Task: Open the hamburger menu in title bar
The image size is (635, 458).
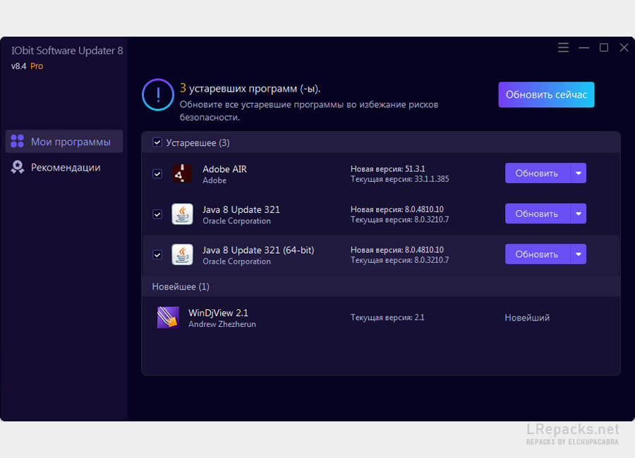Action: click(x=563, y=48)
